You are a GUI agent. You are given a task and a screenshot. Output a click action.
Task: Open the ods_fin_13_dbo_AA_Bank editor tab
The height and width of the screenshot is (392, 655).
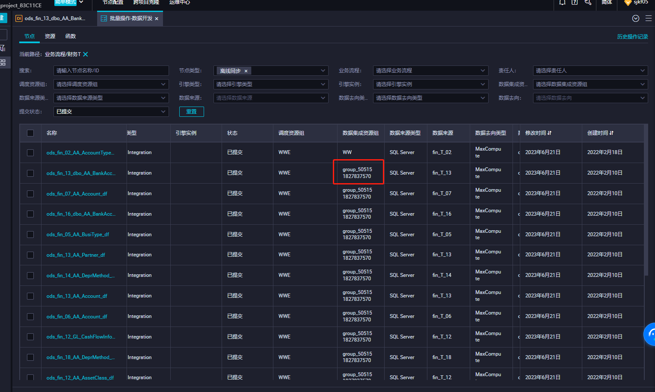(51, 18)
